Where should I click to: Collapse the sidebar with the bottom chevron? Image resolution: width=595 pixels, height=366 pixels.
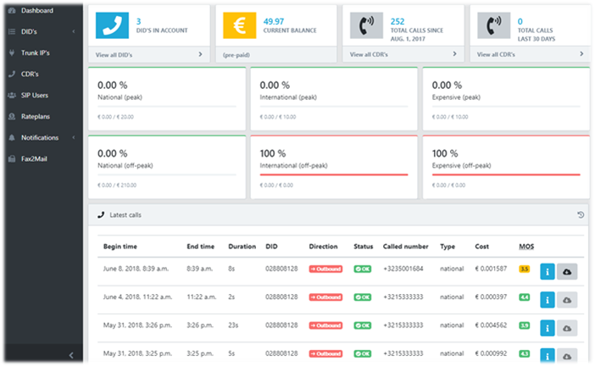71,355
